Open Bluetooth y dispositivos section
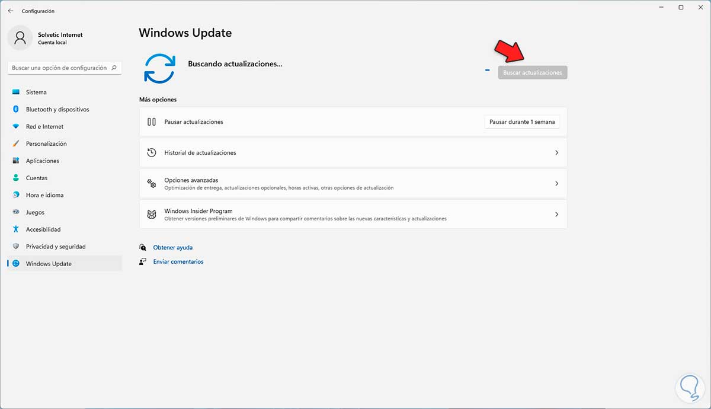The image size is (711, 409). coord(65,110)
